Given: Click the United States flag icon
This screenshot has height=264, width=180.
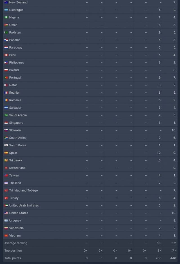Looking at the screenshot, I should click(6, 213).
